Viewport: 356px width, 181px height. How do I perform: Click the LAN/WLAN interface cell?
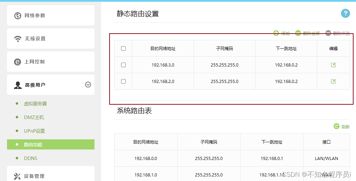(x=327, y=158)
